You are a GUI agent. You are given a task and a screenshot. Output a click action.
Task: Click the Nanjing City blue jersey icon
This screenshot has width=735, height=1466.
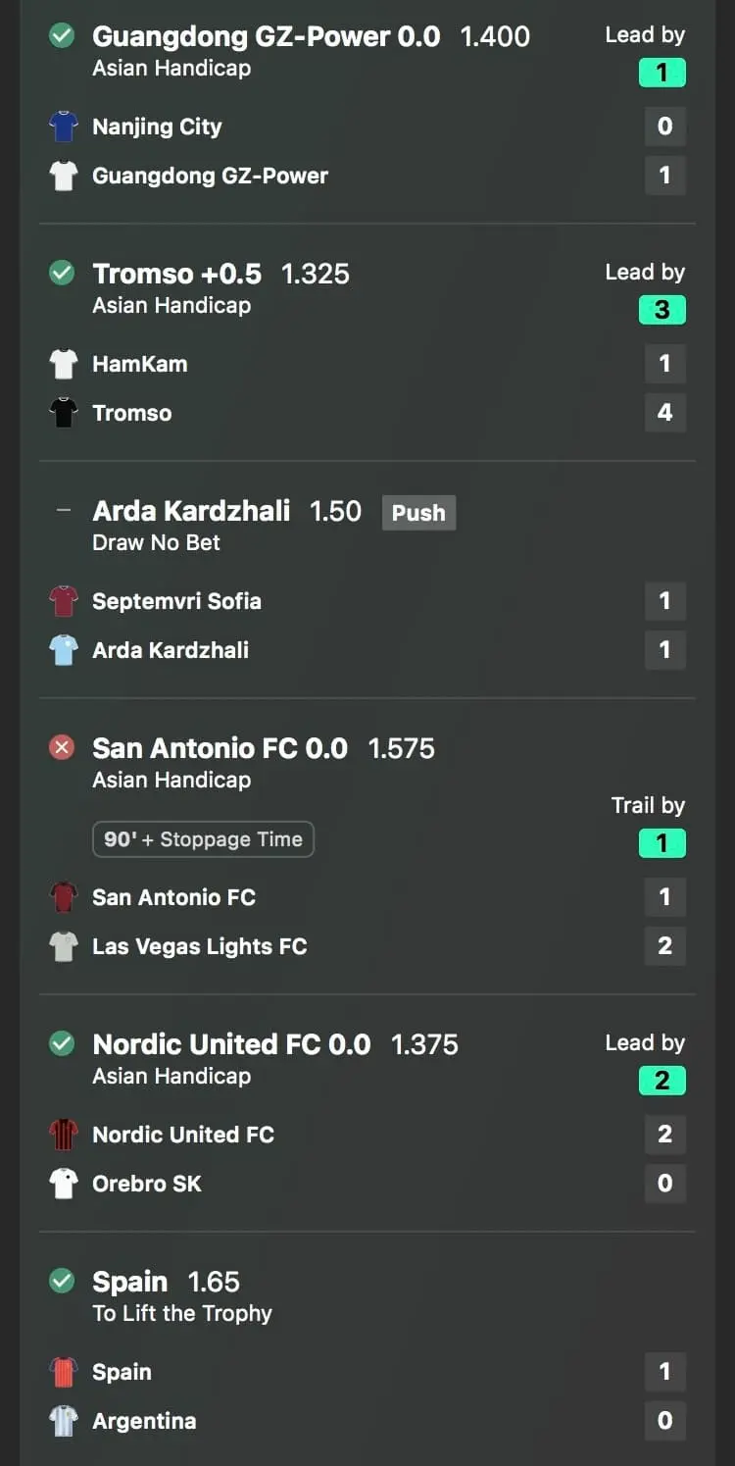(64, 126)
